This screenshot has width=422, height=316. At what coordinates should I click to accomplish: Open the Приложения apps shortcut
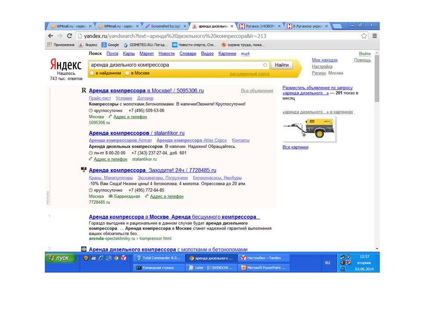(61, 45)
